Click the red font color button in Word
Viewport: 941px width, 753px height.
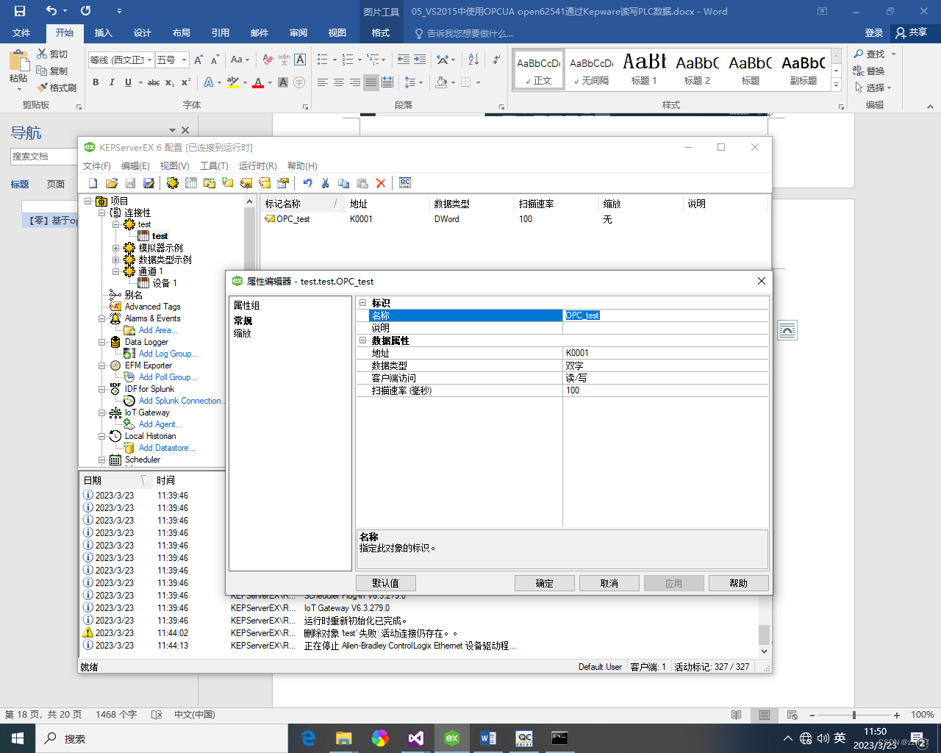(x=258, y=82)
